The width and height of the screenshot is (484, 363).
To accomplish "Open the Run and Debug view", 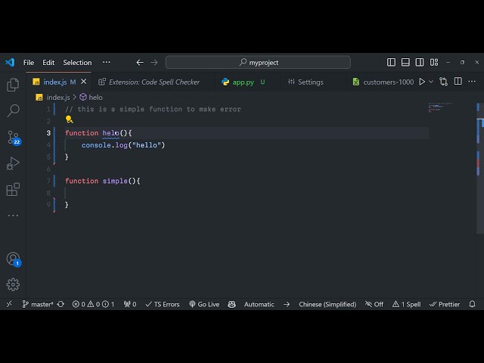I will point(13,163).
